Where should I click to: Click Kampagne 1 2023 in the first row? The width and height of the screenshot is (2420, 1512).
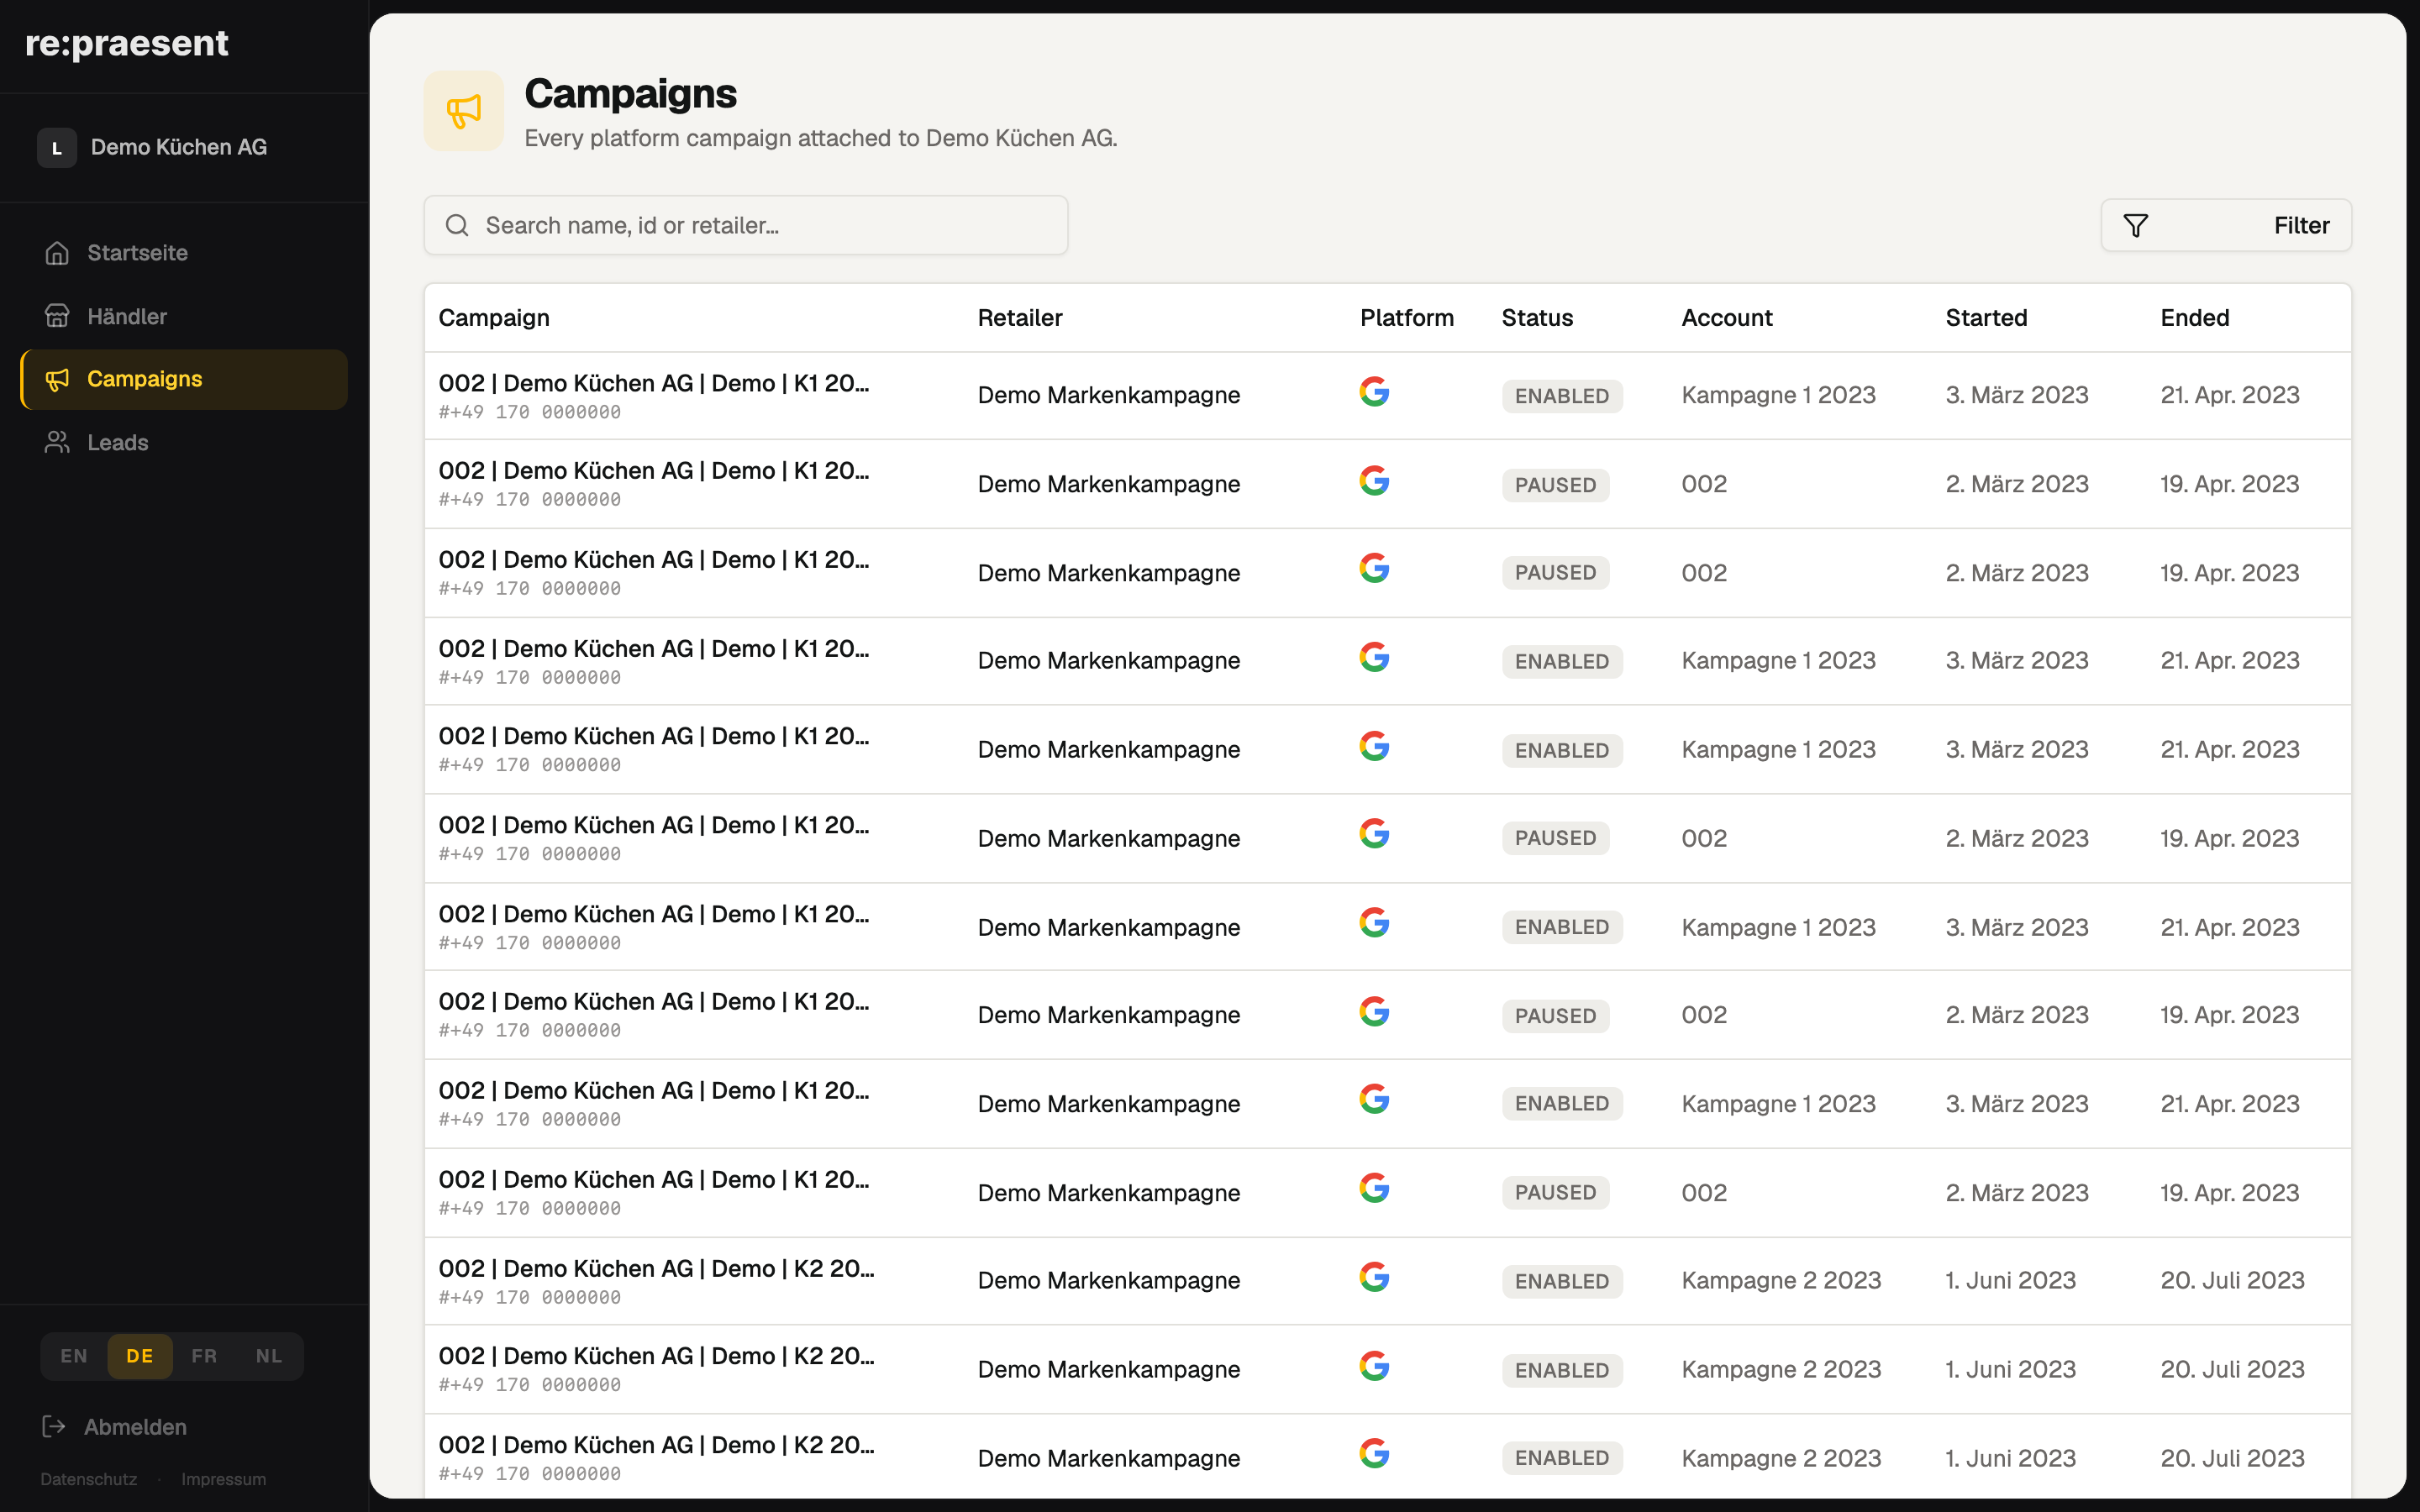pyautogui.click(x=1778, y=395)
